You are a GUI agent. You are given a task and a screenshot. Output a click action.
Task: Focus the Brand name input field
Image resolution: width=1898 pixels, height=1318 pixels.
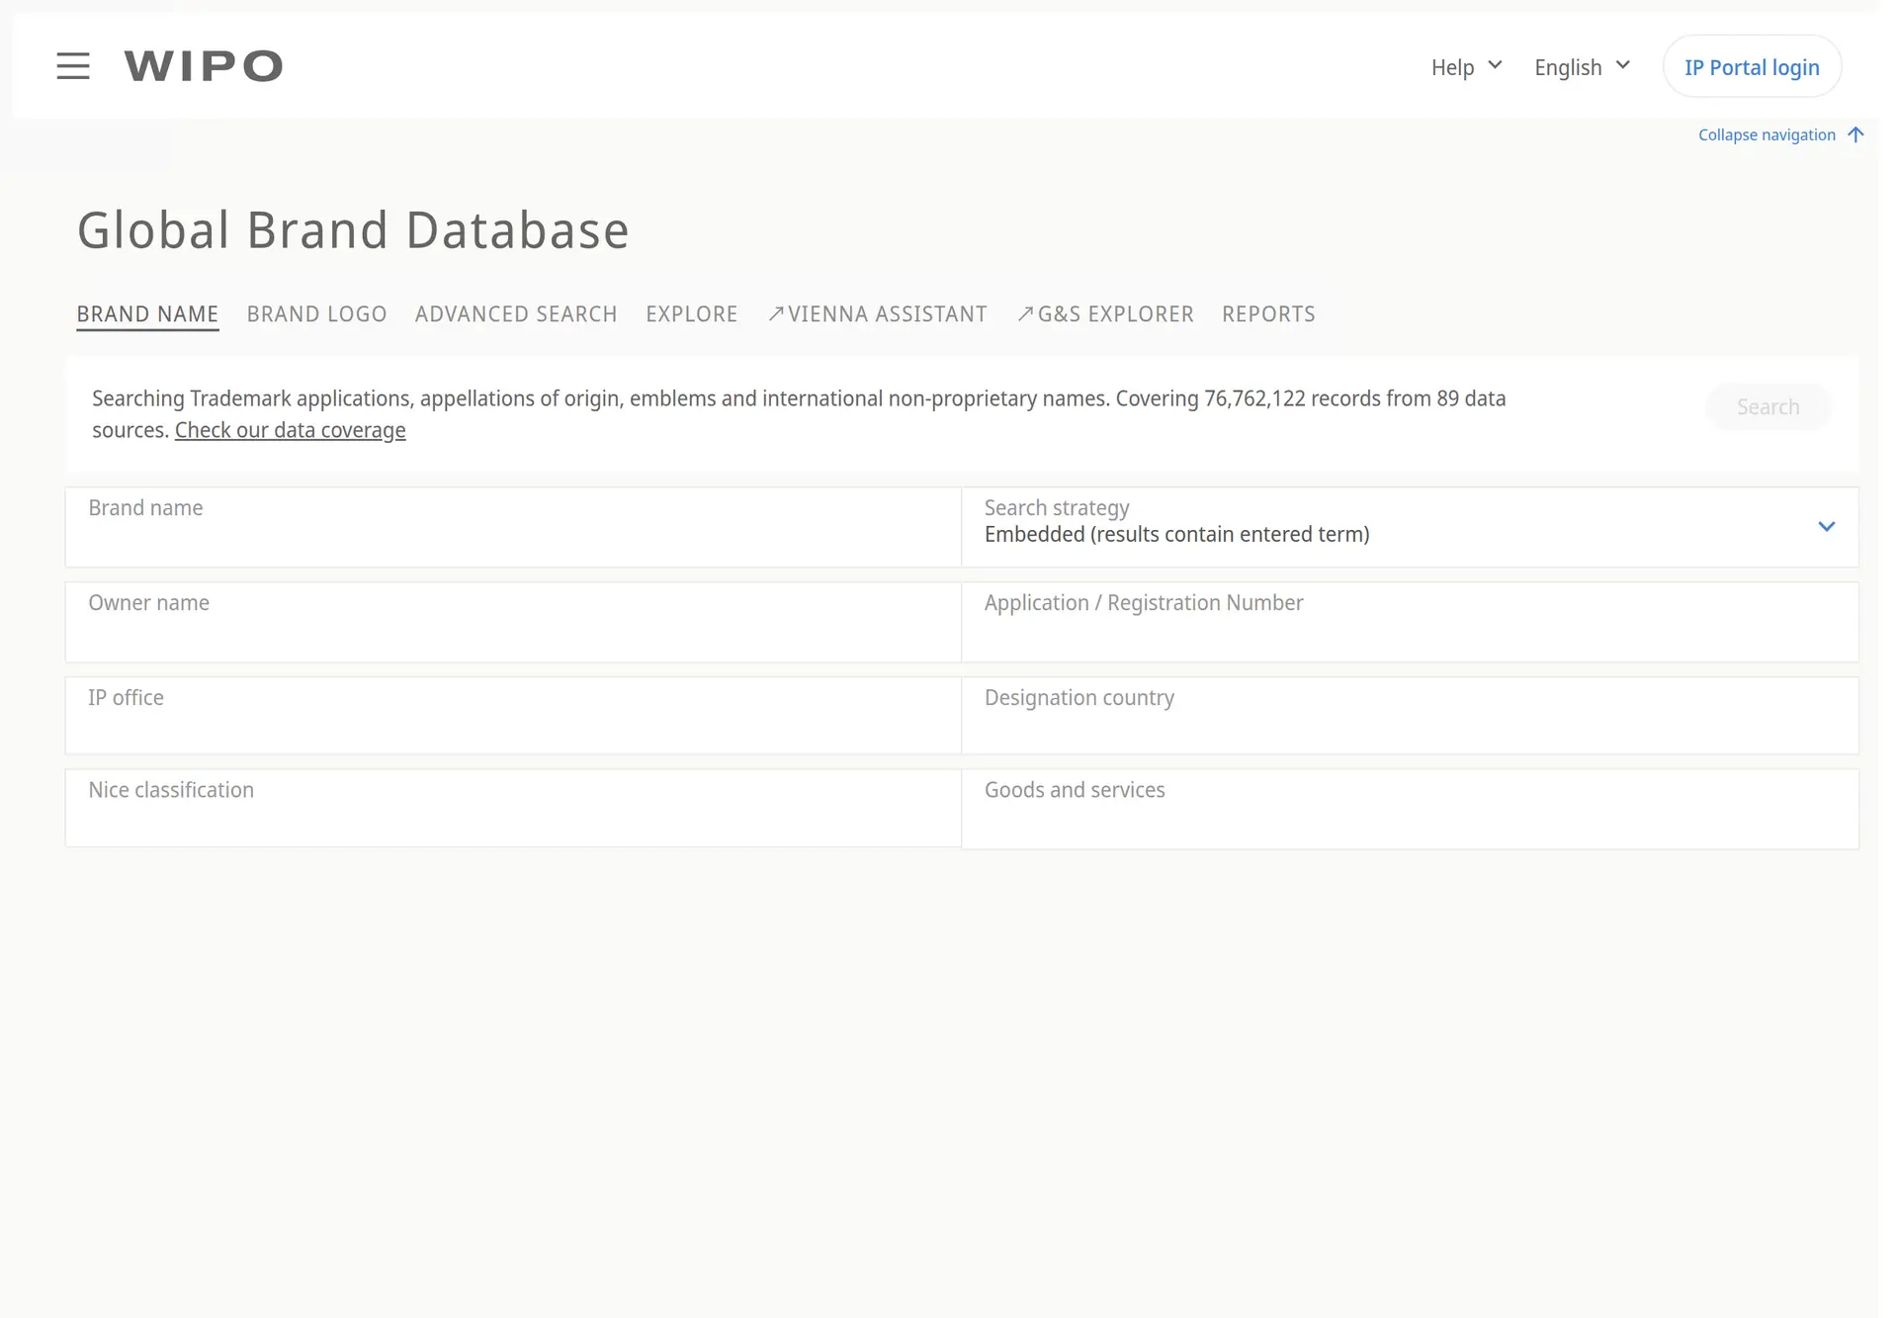513,527
